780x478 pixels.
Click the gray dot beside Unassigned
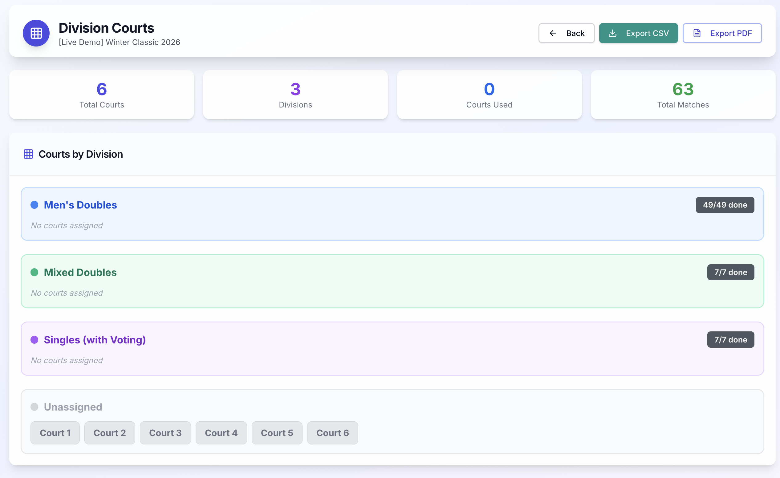[x=35, y=407]
